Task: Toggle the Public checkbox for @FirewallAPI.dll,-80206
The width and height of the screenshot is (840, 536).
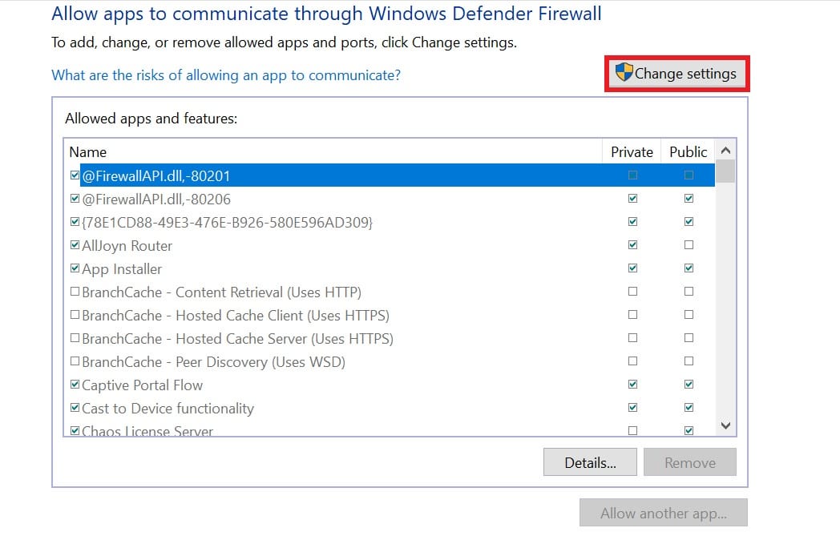Action: pyautogui.click(x=689, y=199)
